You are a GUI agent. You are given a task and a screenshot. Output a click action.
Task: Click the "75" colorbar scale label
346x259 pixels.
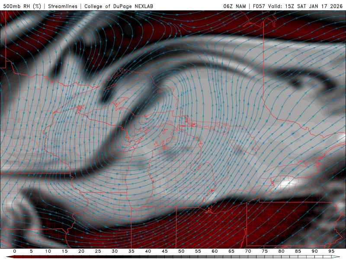tap(265, 251)
